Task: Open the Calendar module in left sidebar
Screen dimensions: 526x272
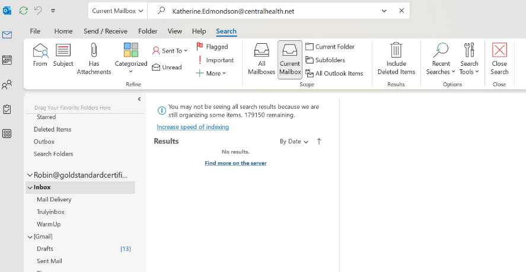Action: (x=7, y=60)
